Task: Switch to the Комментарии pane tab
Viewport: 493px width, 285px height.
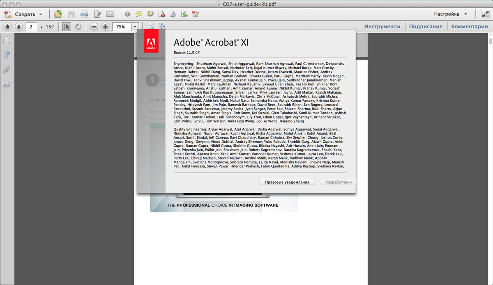Action: click(x=469, y=27)
